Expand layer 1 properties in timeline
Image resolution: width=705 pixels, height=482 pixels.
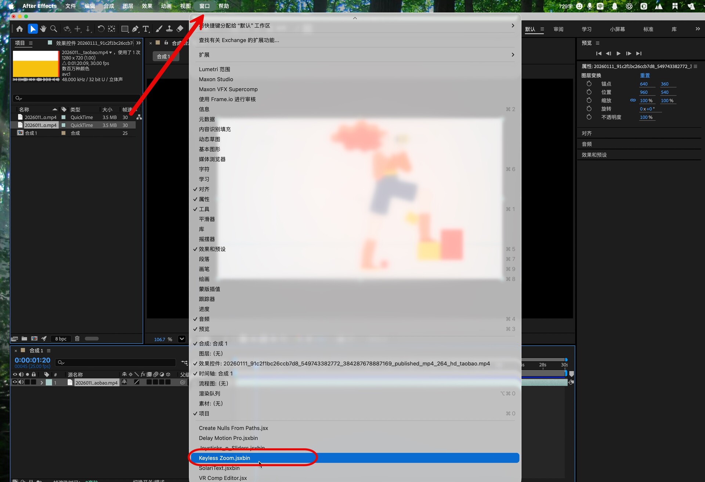tap(41, 382)
